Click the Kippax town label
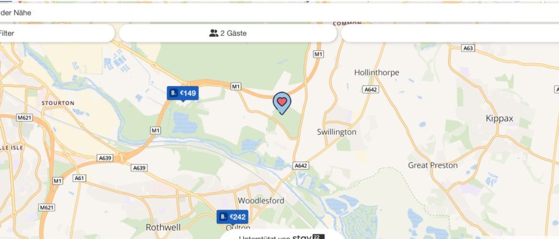559x239 pixels. pos(500,118)
